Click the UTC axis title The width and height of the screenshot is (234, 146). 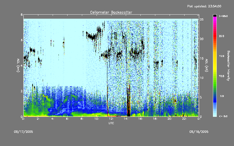coord(111,123)
